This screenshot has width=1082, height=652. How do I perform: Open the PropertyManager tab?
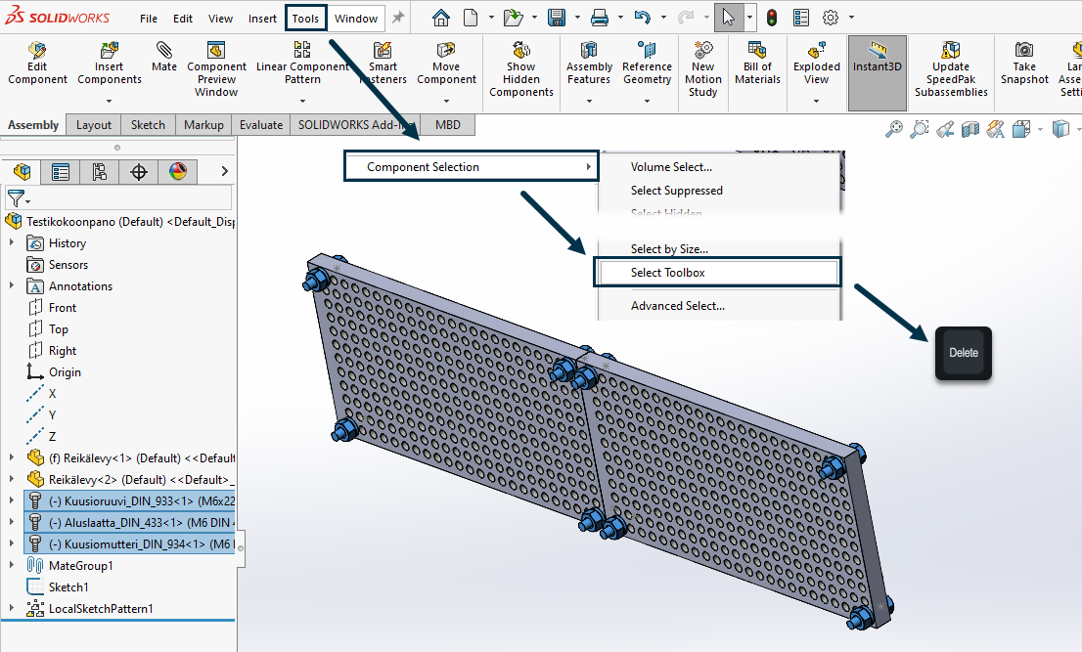tap(61, 172)
